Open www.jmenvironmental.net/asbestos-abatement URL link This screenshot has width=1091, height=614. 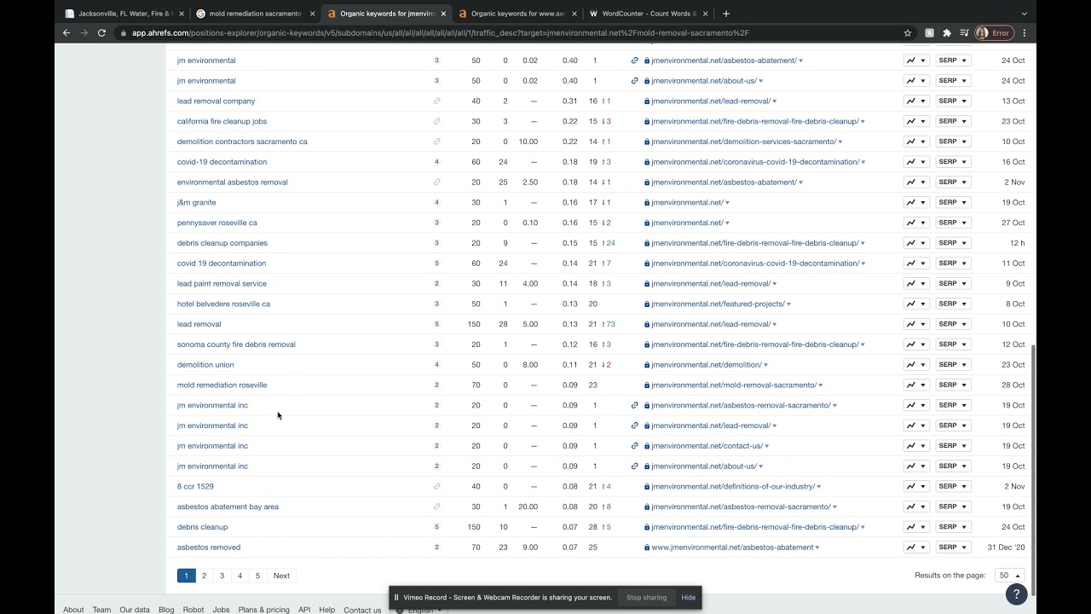pos(732,547)
